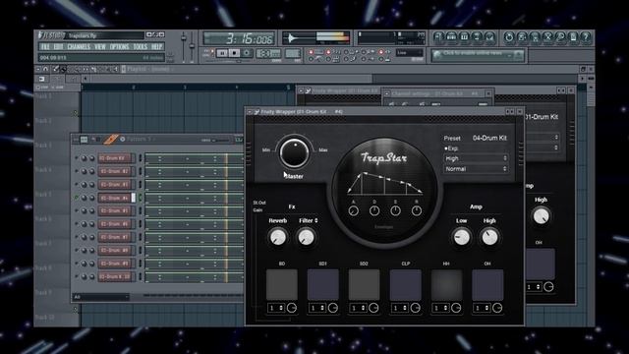Open the Normal mode dropdown in TrapStar

476,169
